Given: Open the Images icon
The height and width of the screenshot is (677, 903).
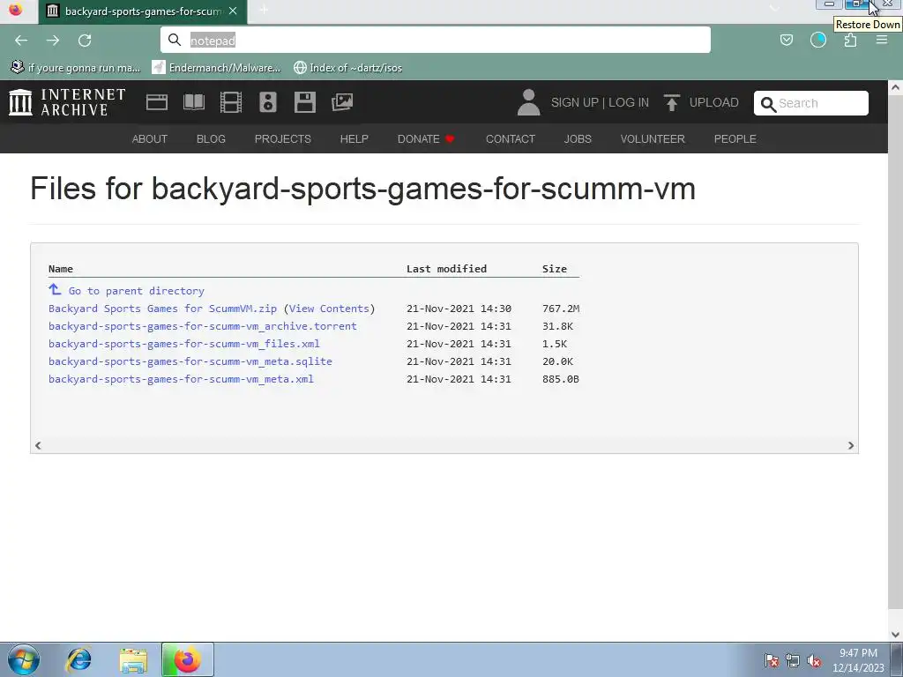Looking at the screenshot, I should 342,102.
